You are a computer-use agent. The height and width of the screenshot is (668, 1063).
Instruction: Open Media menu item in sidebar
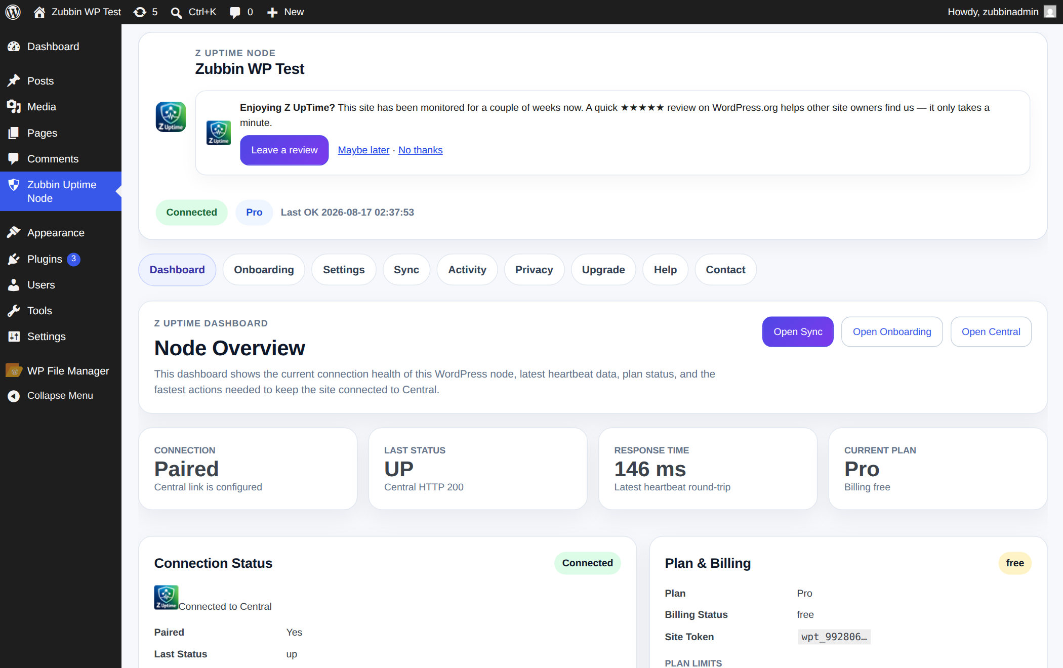pos(61,107)
